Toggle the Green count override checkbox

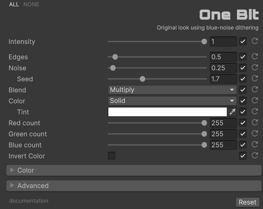pos(243,134)
